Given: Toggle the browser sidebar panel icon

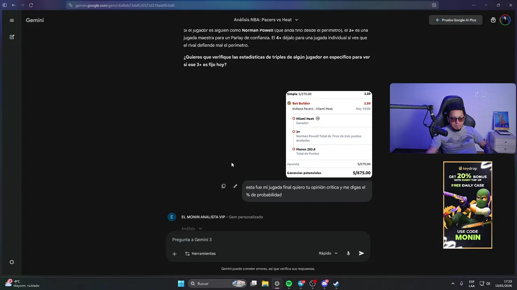Looking at the screenshot, I should tap(5, 5).
